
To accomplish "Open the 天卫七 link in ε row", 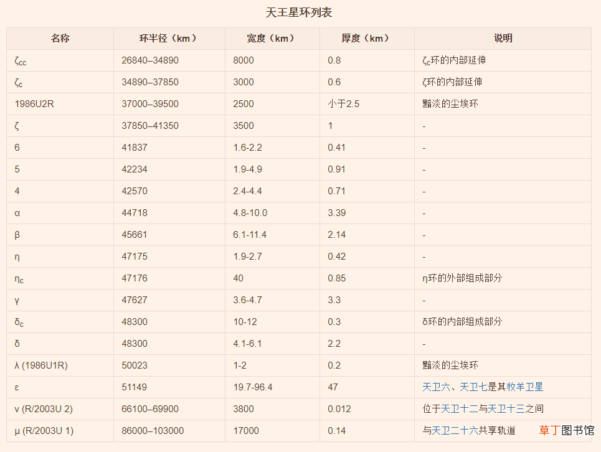I will [473, 387].
